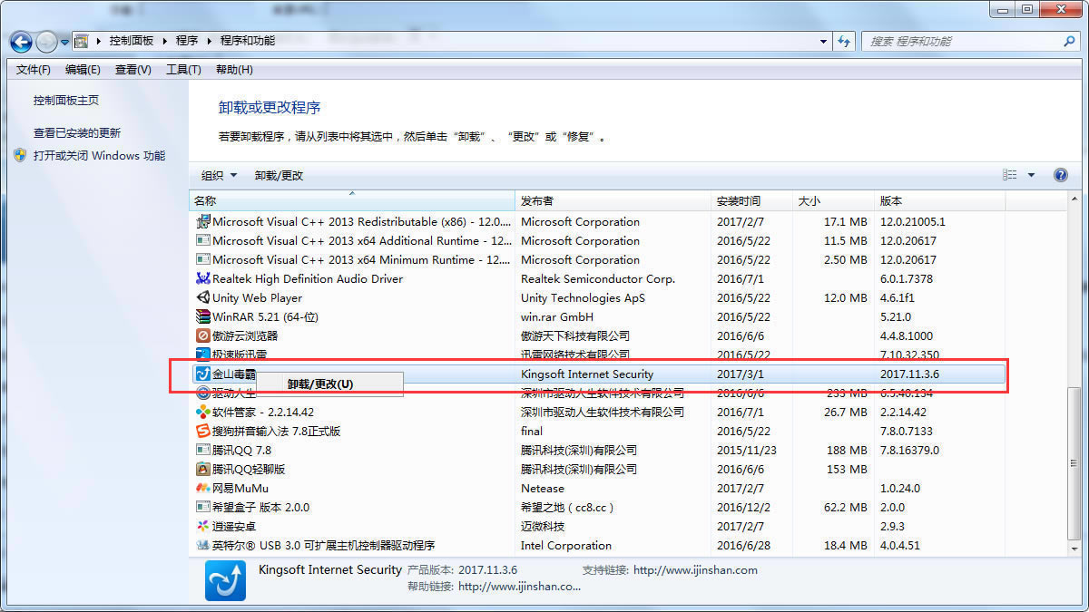The image size is (1089, 612).
Task: Select the 搜狗拼音输入法 7.8正式版 row
Action: coord(599,432)
